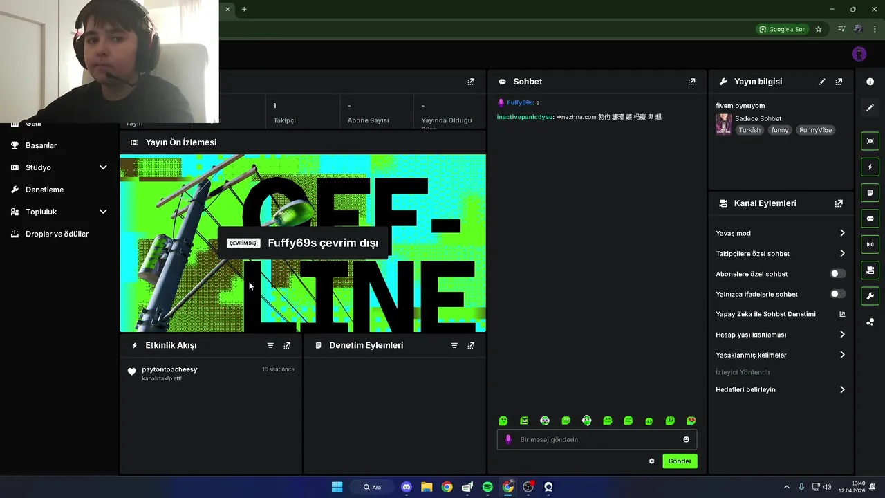Screen dimensions: 885x498
Task: Open the info icon in the right rail
Action: coord(870,82)
